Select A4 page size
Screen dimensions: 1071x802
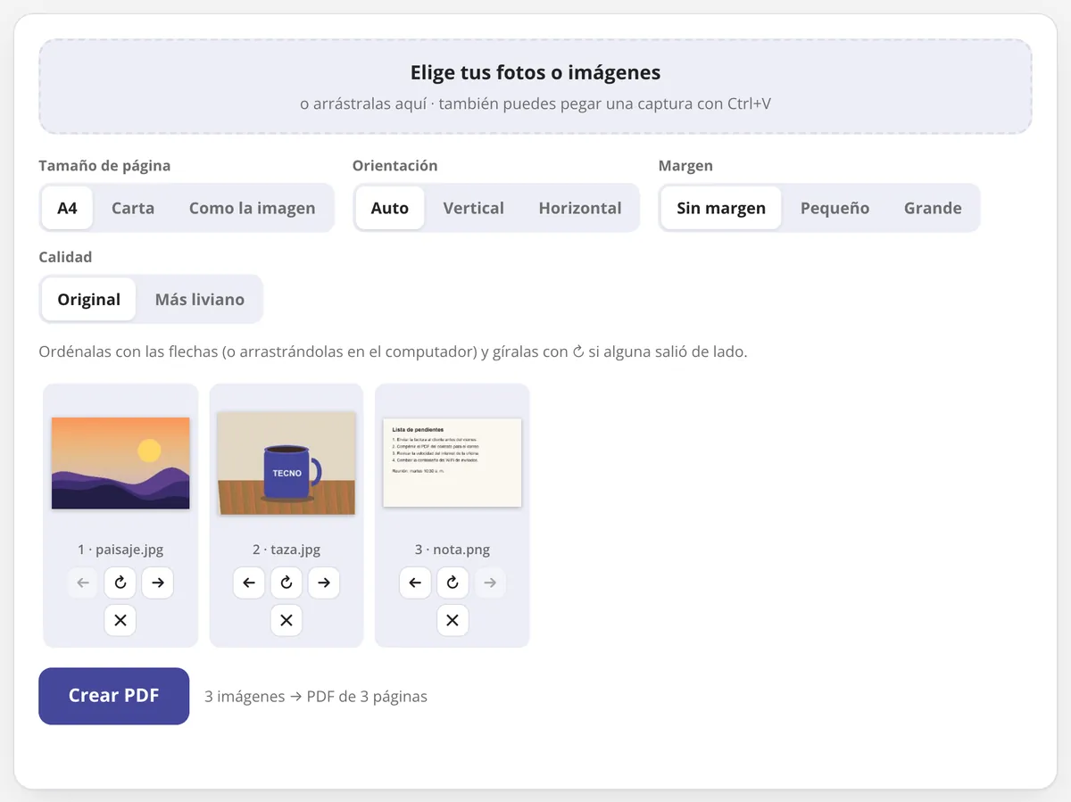coord(68,208)
